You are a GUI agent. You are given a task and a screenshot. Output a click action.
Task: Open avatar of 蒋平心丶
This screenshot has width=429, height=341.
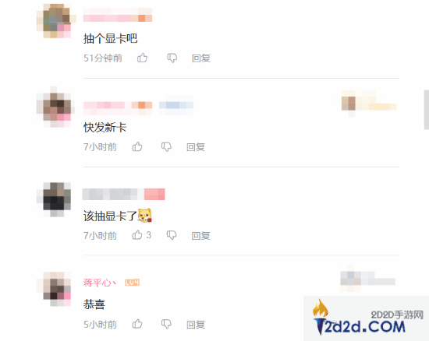pyautogui.click(x=54, y=289)
